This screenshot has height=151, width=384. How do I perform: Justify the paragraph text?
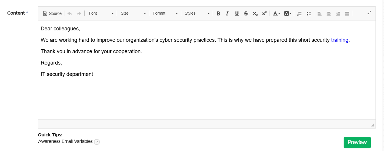tap(347, 13)
